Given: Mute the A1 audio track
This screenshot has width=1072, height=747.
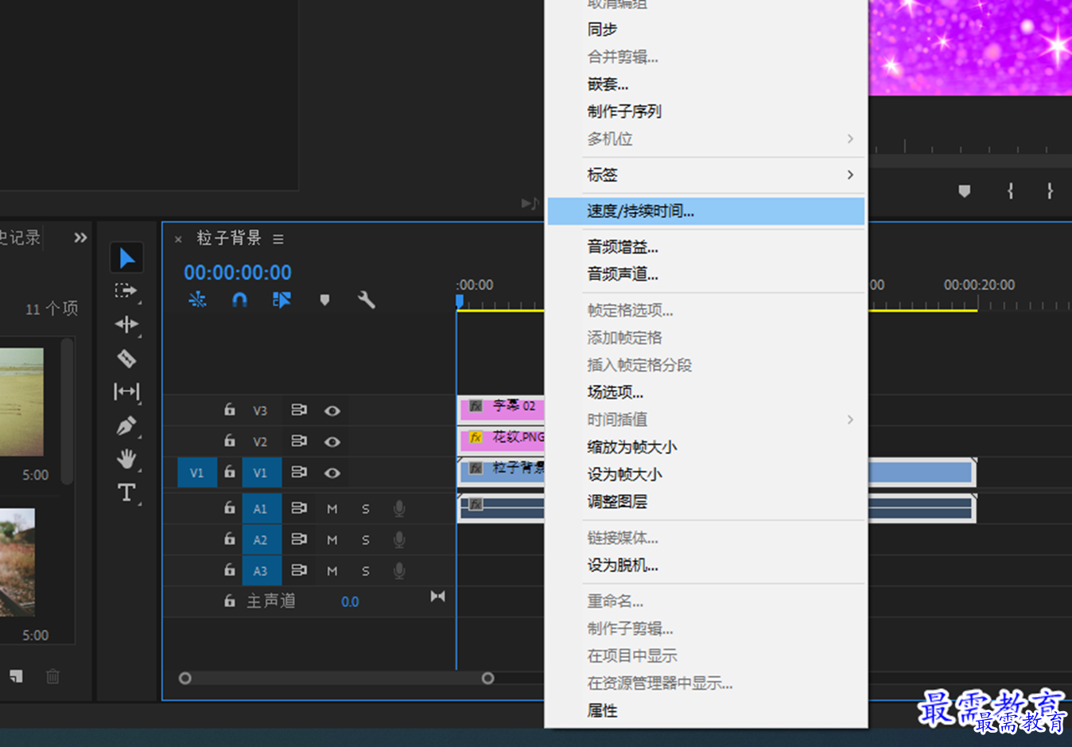Looking at the screenshot, I should click(x=332, y=508).
